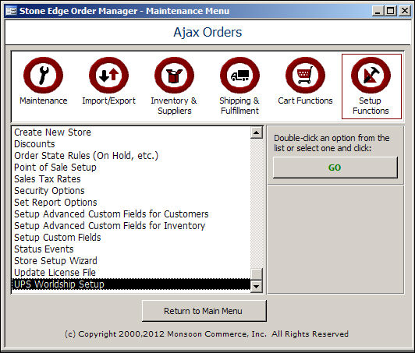Click the list scrollbar down arrow

[x=256, y=286]
